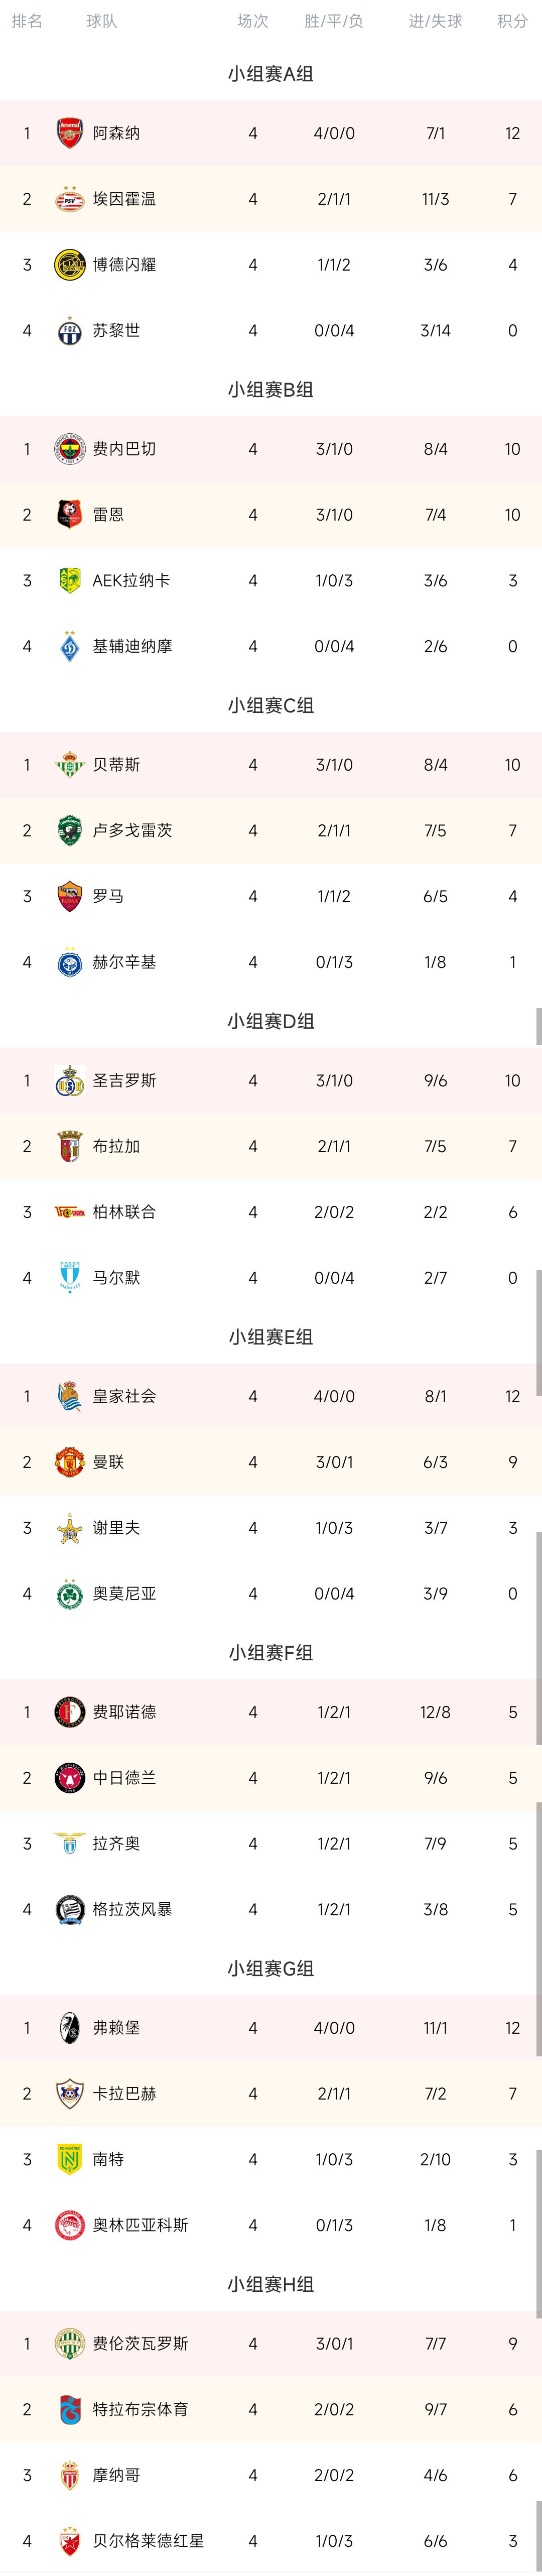Image resolution: width=542 pixels, height=2576 pixels.
Task: Select the Feyenoord club logo
Action: [69, 1712]
